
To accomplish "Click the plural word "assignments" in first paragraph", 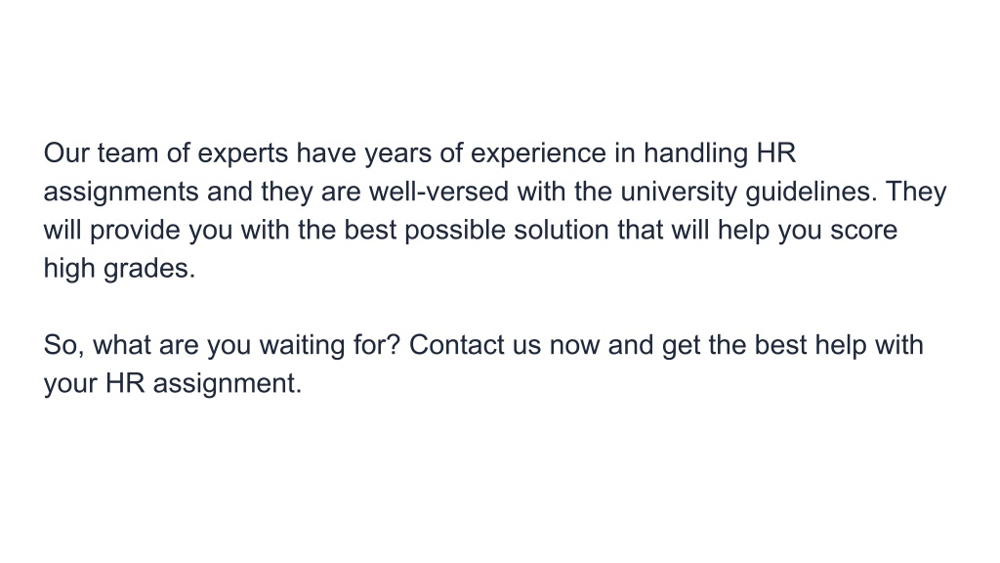I will pos(121,193).
